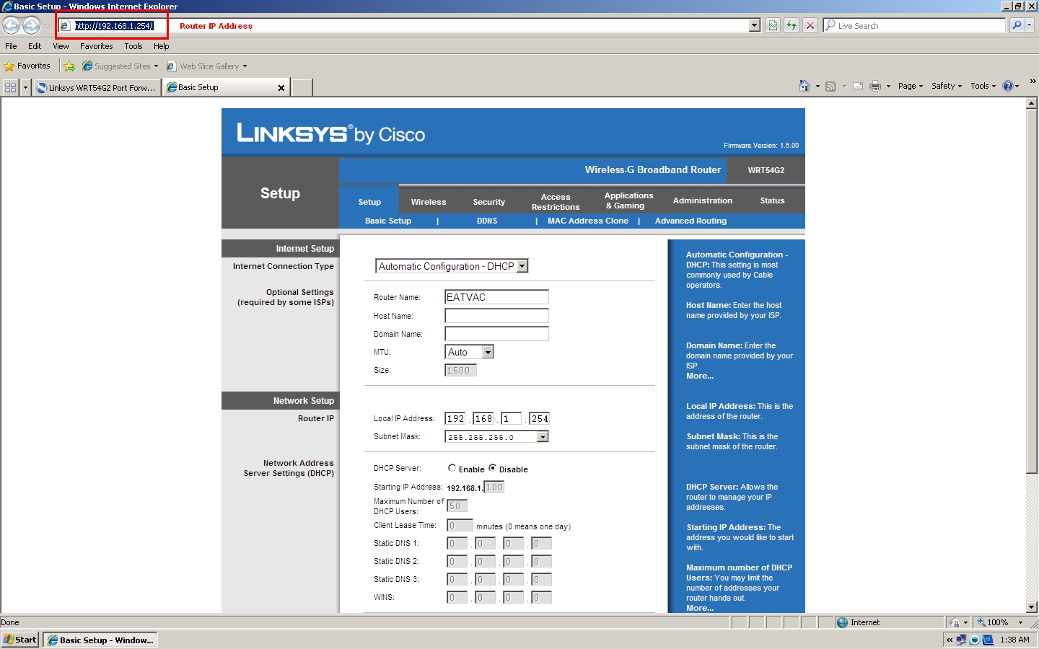Click the Stop loading icon
Image resolution: width=1039 pixels, height=649 pixels.
[x=810, y=25]
